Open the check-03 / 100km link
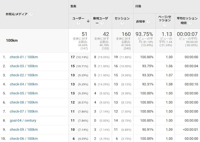 pos(24,66)
